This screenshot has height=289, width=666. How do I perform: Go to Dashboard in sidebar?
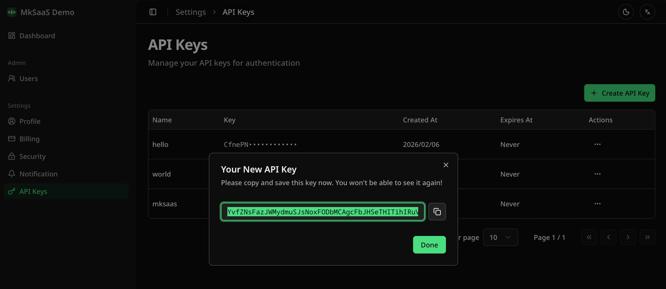pyautogui.click(x=37, y=36)
